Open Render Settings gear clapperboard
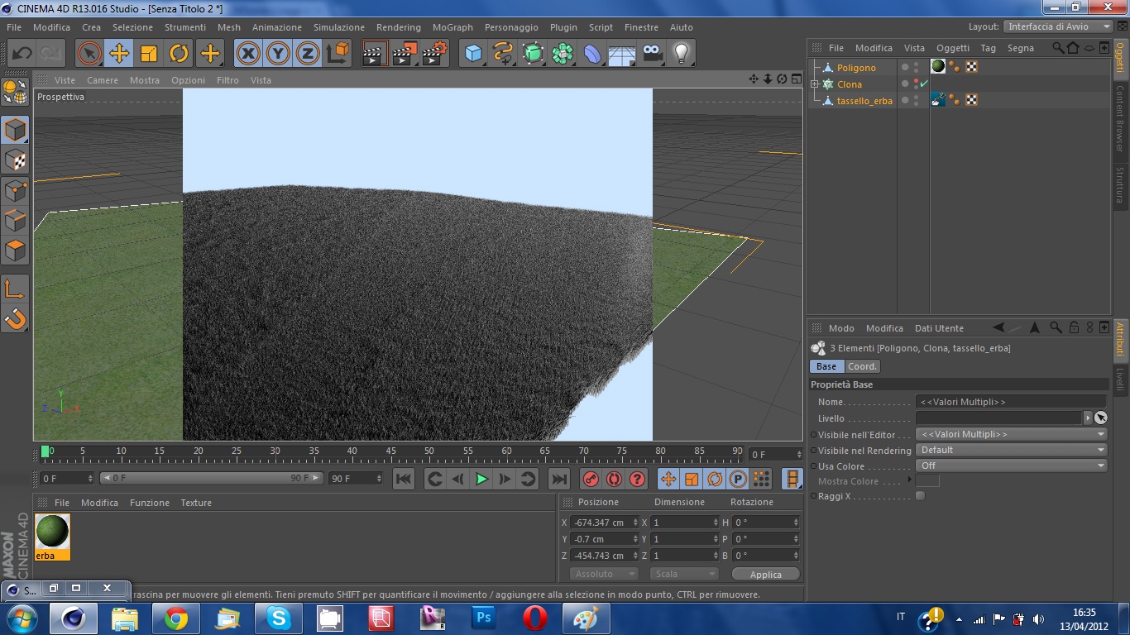Image resolution: width=1130 pixels, height=635 pixels. 435,54
